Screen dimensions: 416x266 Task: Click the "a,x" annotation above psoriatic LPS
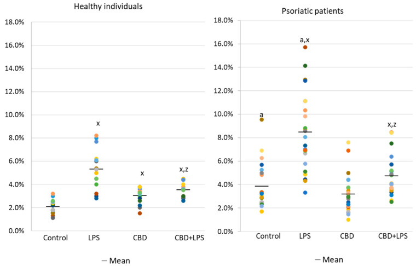305,39
